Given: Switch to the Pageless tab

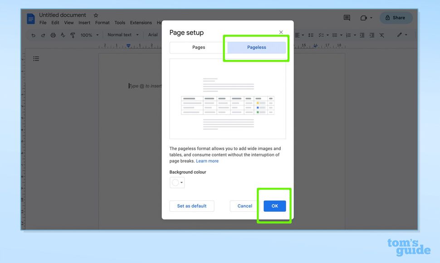Looking at the screenshot, I should 256,47.
